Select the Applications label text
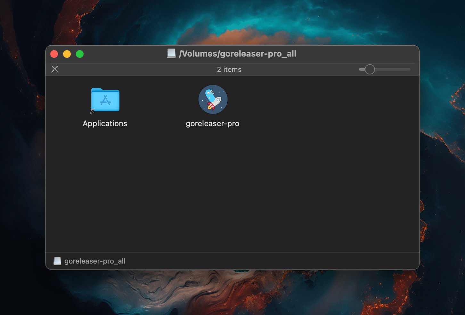Viewport: 465px width, 315px height. click(105, 124)
